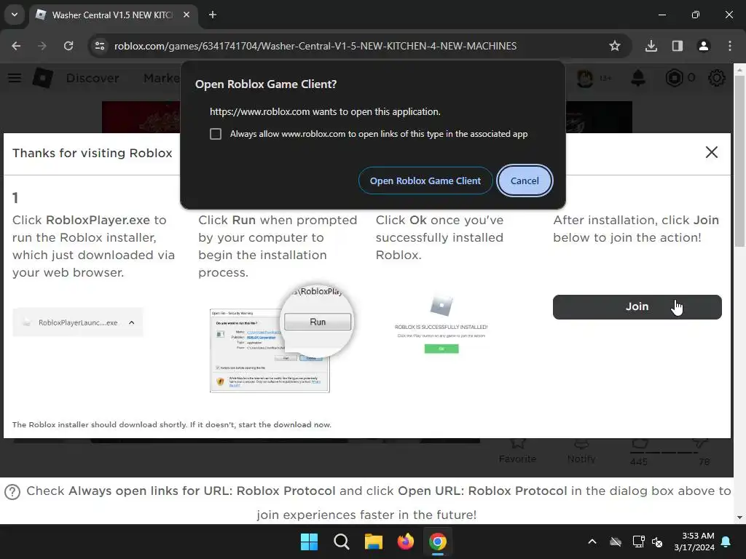Go back to previous page
Viewport: 746px width, 559px height.
click(16, 46)
